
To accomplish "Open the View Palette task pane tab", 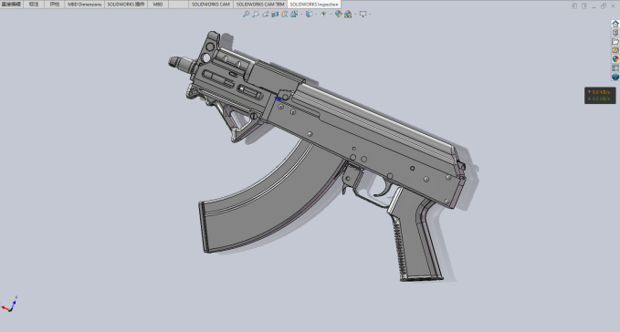I will (615, 50).
